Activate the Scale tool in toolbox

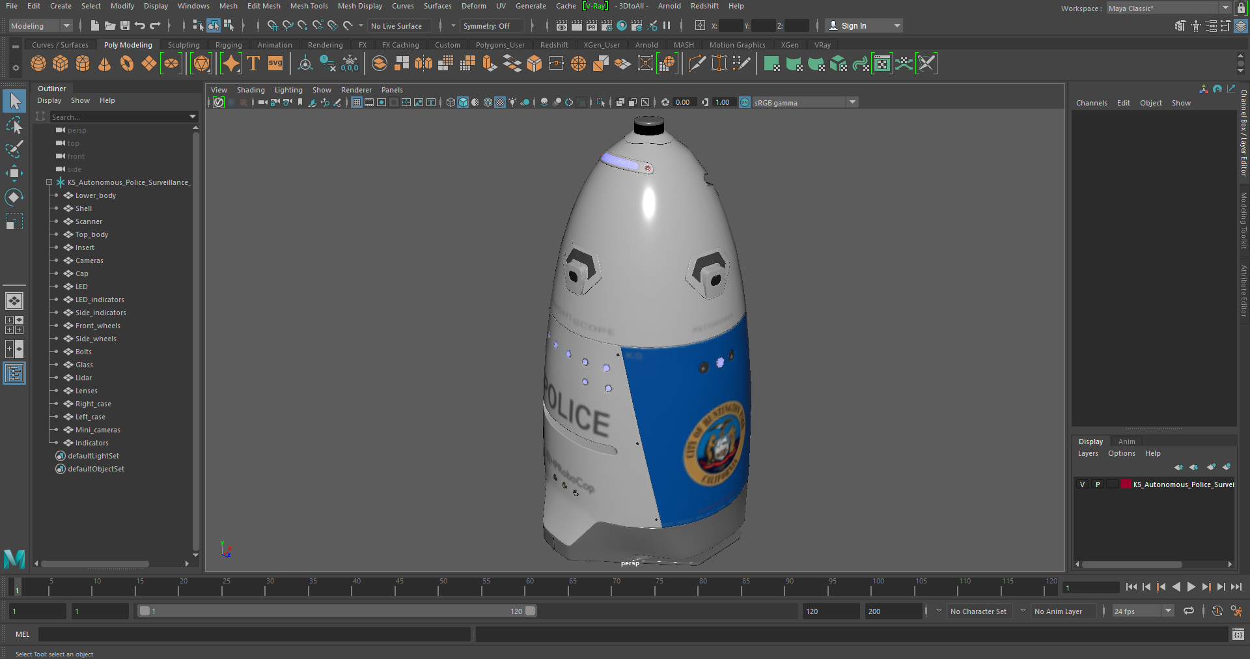tap(14, 221)
